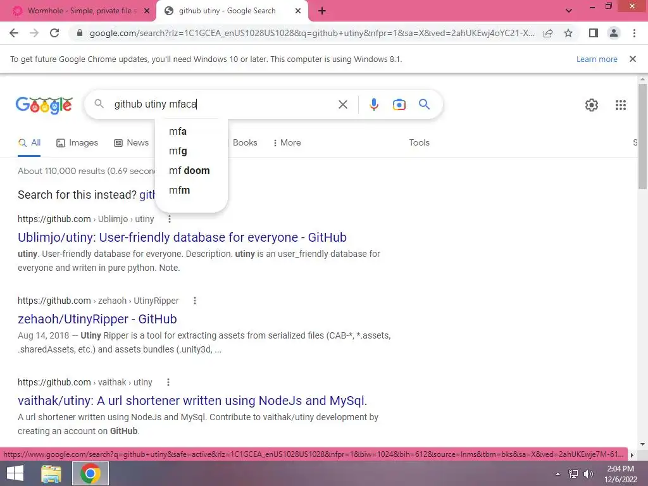
Task: Click the forward navigation arrow
Action: [34, 33]
